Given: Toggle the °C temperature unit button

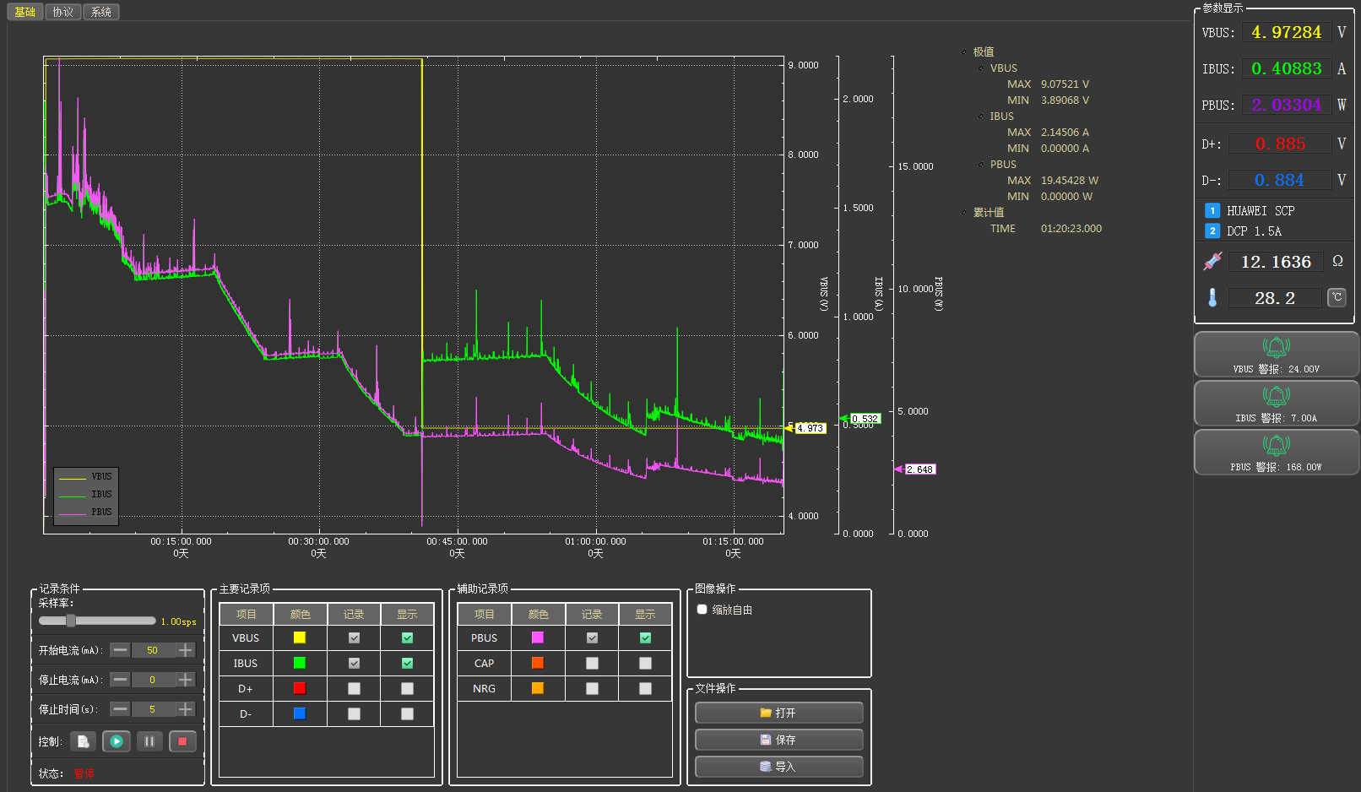Looking at the screenshot, I should click(1337, 297).
